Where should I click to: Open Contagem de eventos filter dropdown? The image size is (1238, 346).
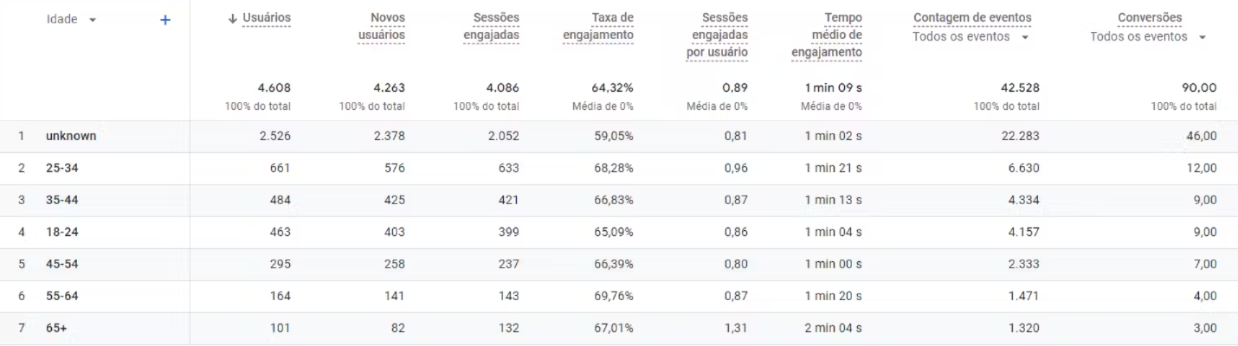[x=1025, y=36]
